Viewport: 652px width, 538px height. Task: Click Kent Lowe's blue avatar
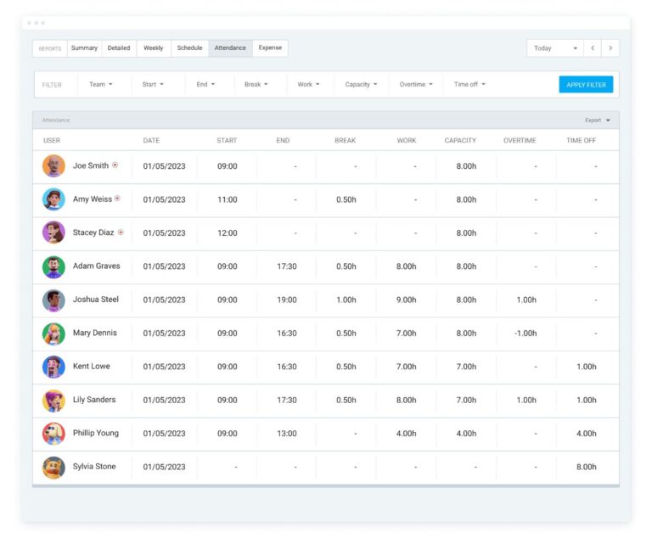pyautogui.click(x=53, y=367)
